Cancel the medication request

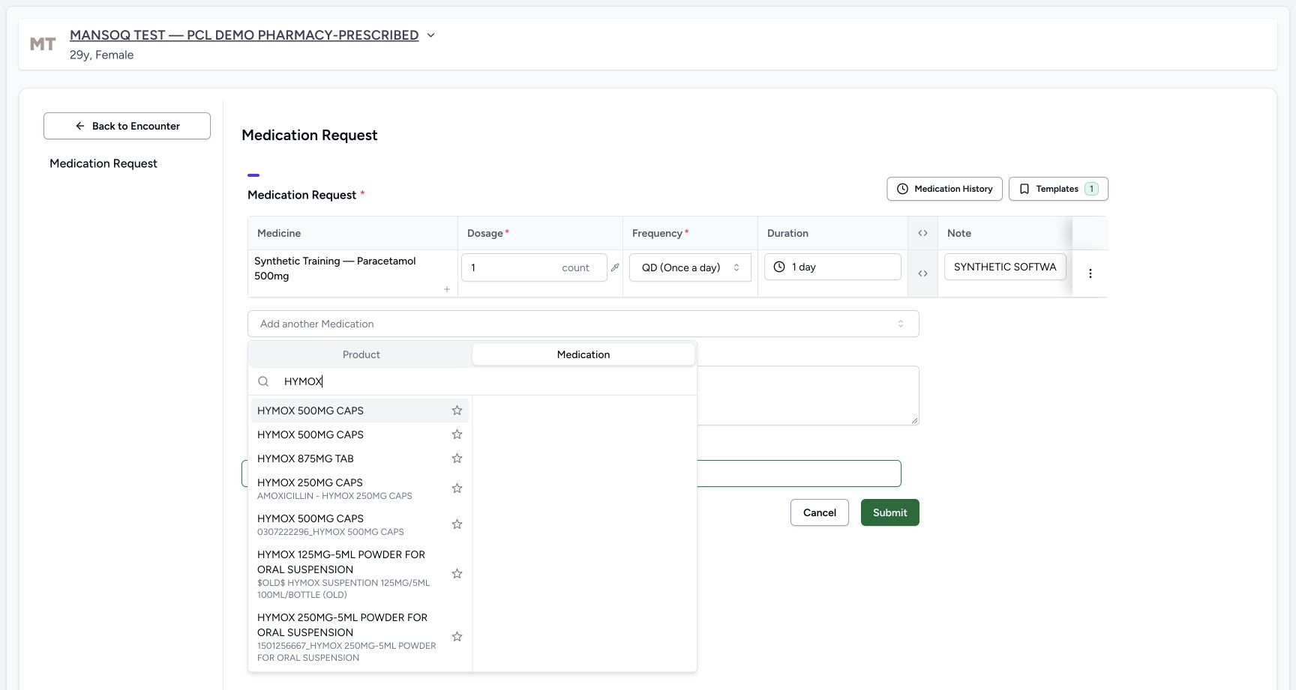[x=820, y=512]
